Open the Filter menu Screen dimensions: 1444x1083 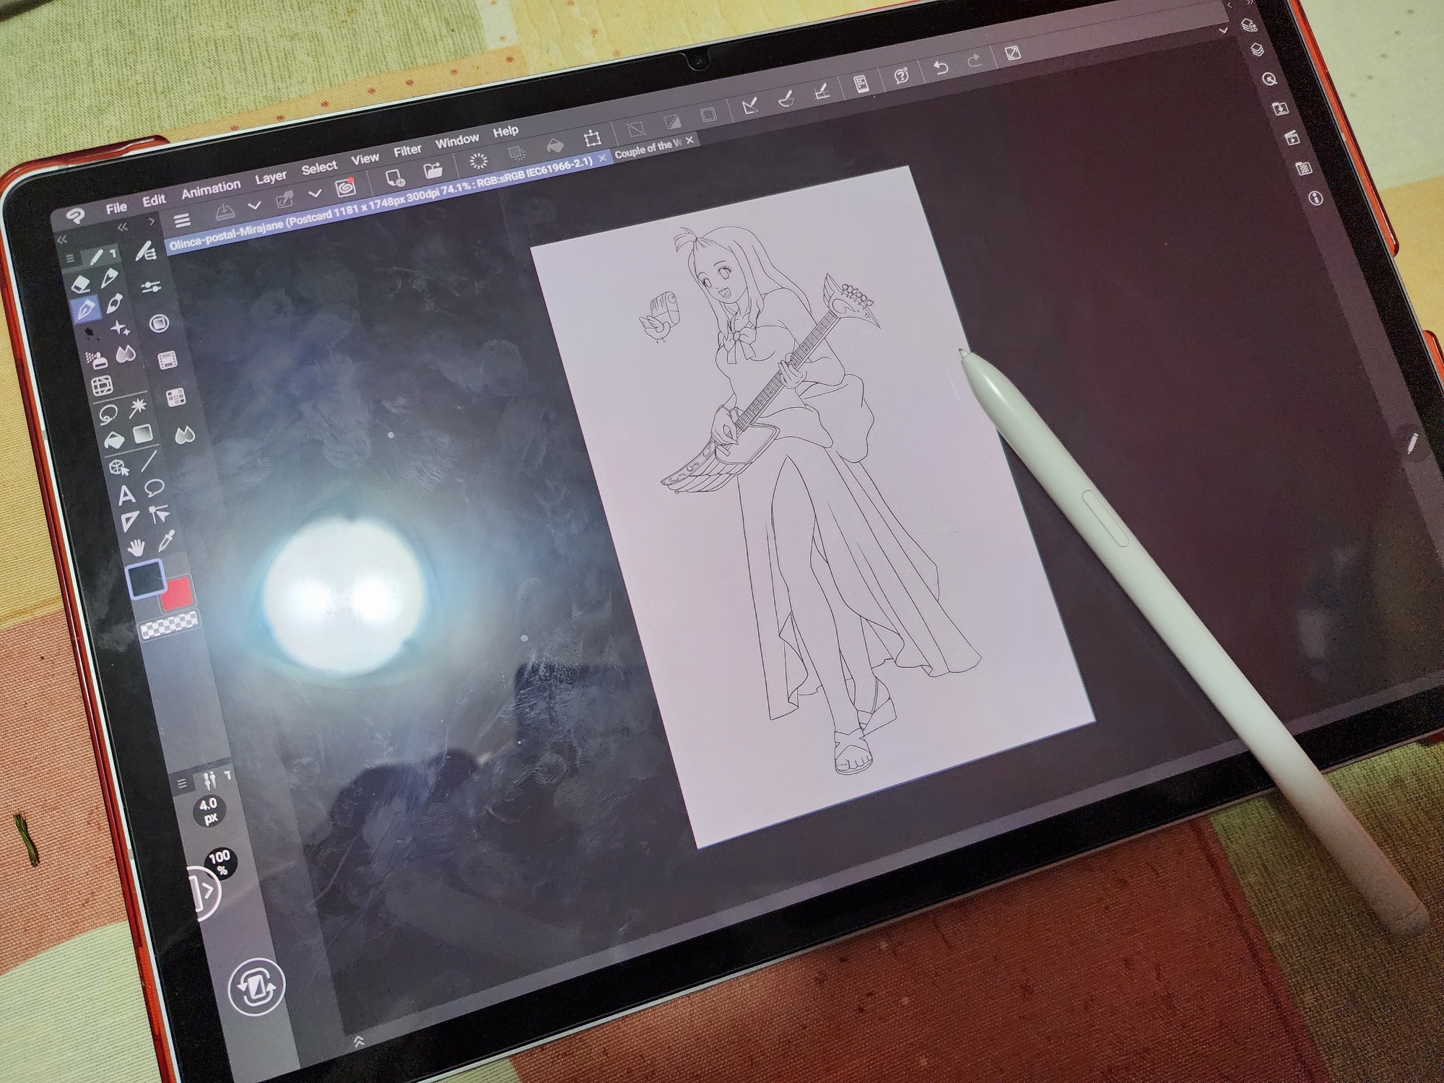click(407, 150)
